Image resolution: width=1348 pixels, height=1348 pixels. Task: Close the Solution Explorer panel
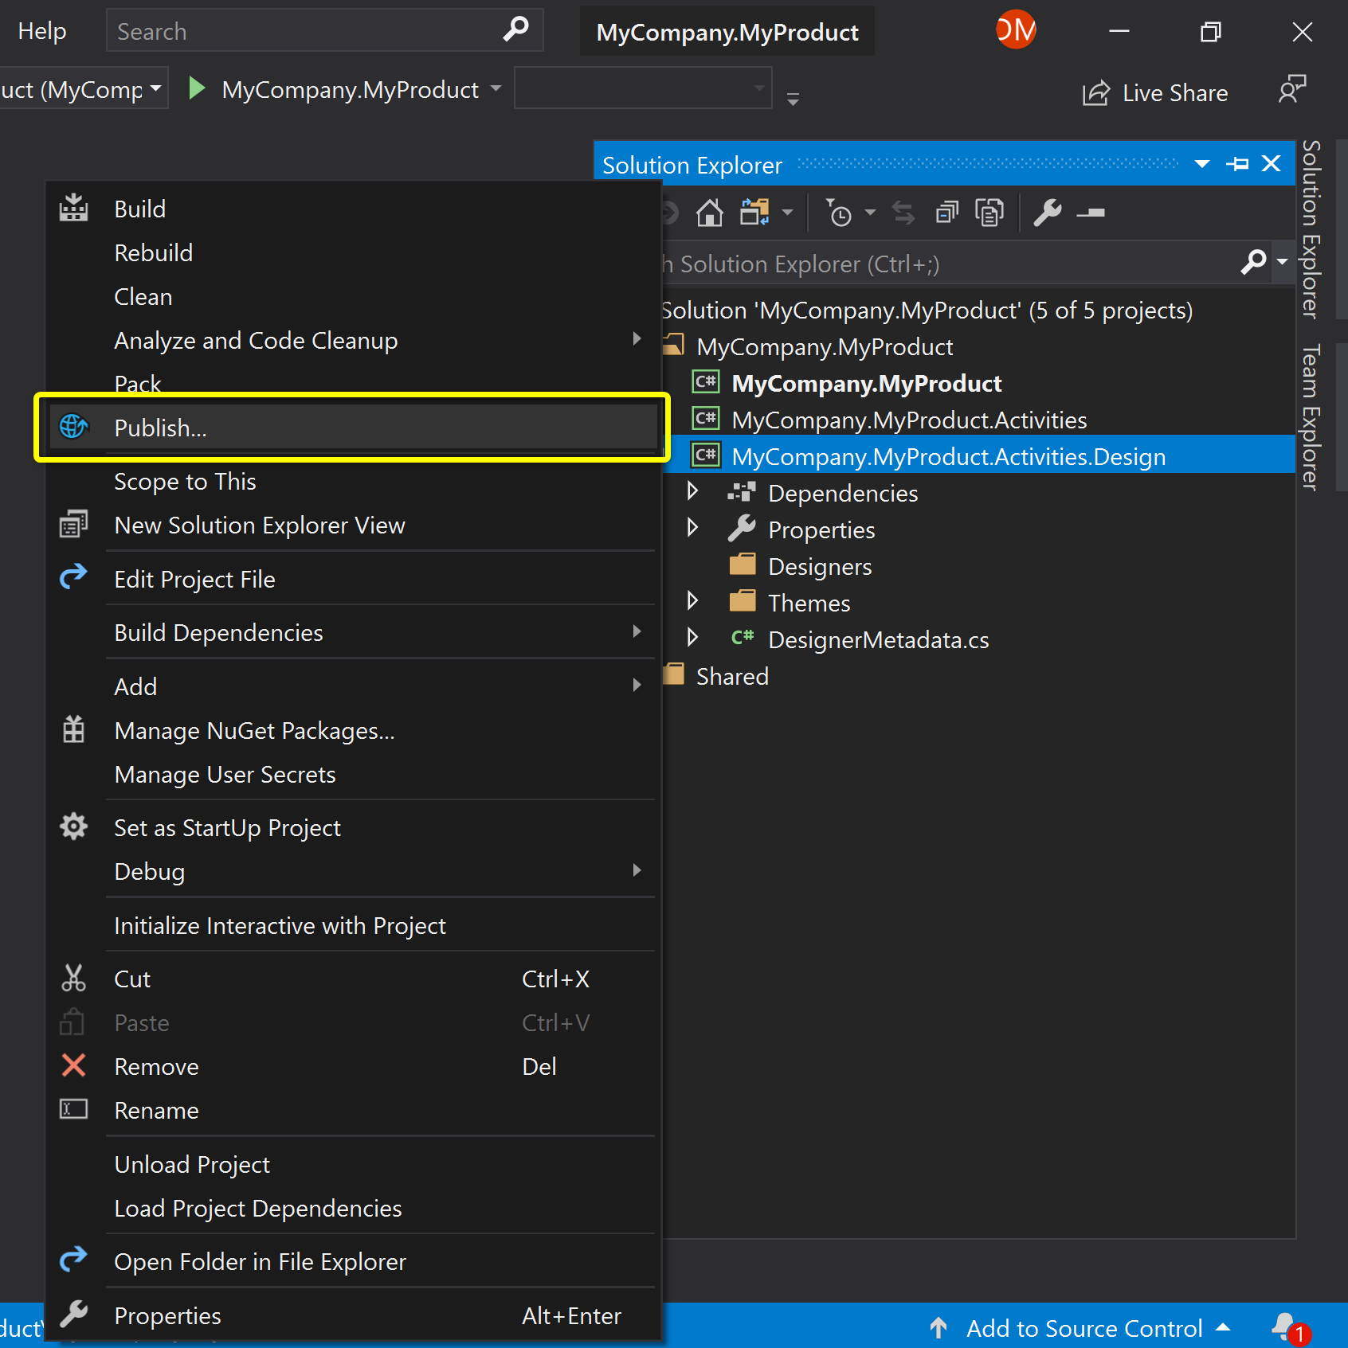[x=1272, y=164]
